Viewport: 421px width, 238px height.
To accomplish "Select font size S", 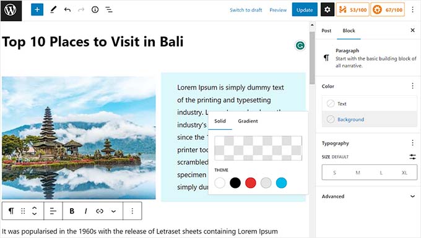I will [334, 172].
